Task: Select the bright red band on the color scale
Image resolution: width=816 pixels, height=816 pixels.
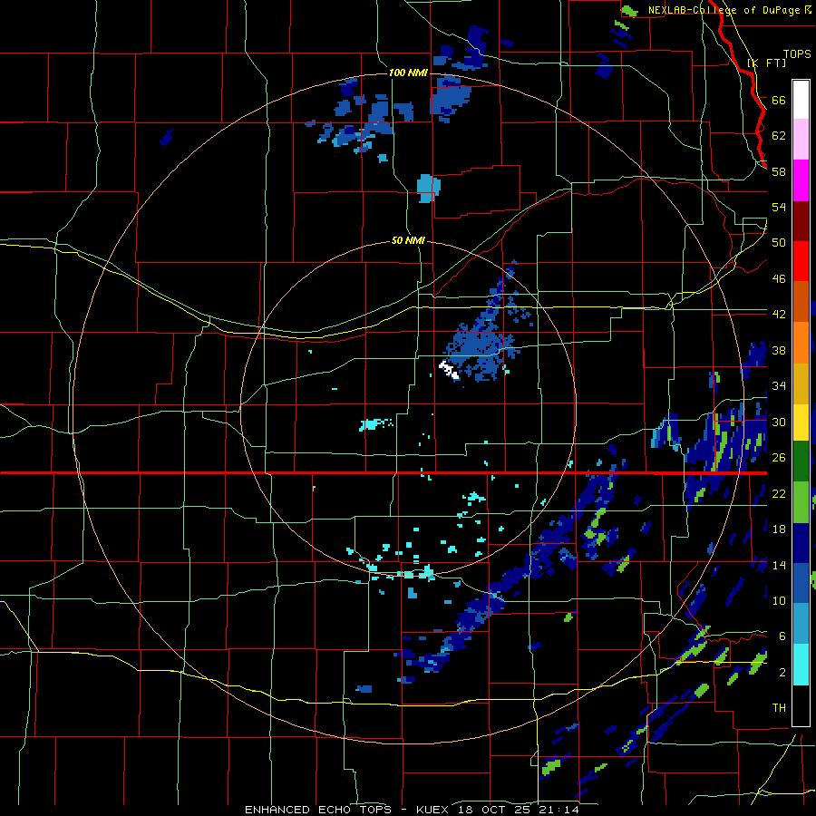Action: tap(801, 261)
